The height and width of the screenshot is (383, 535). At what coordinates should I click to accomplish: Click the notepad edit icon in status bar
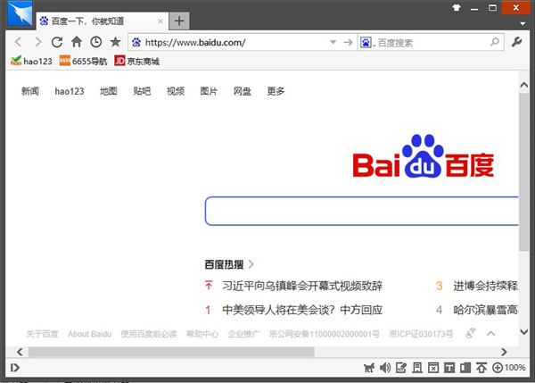pos(401,368)
